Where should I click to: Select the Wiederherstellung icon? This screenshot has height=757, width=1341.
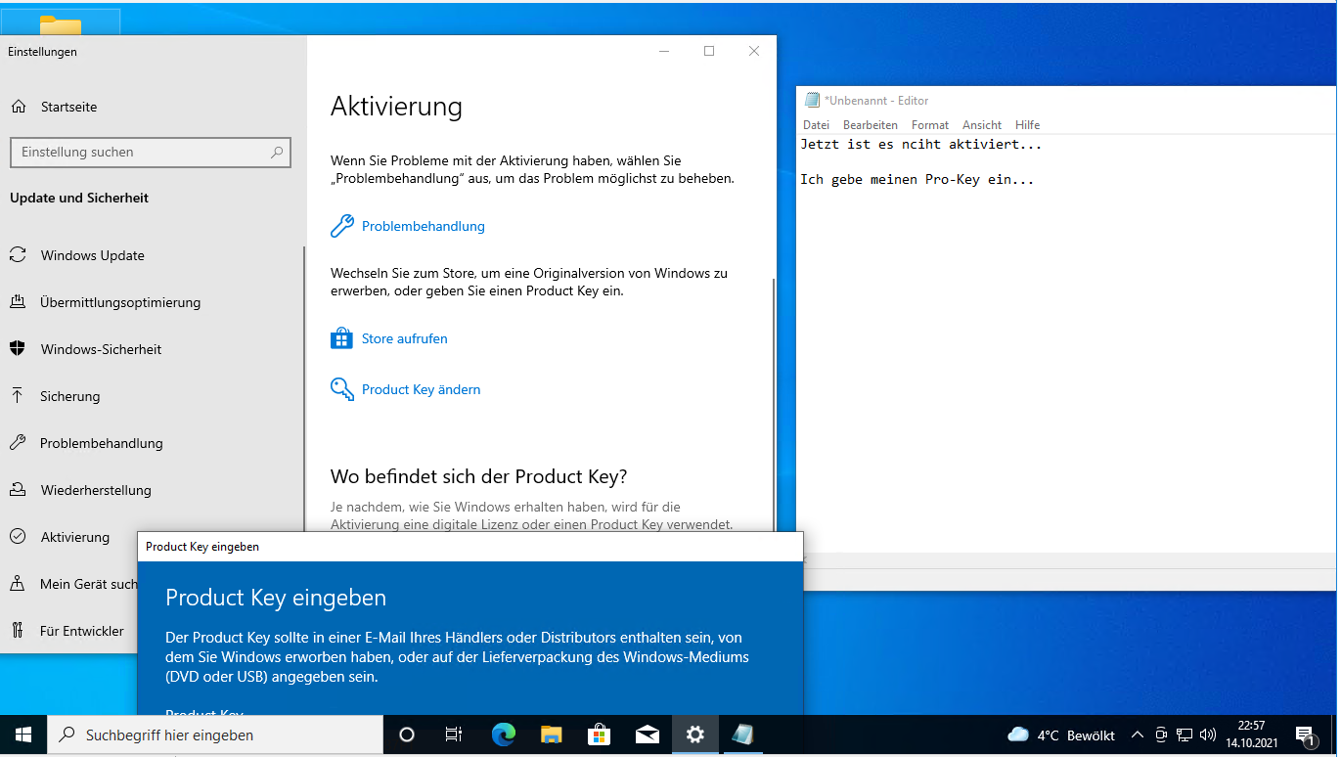coord(18,490)
